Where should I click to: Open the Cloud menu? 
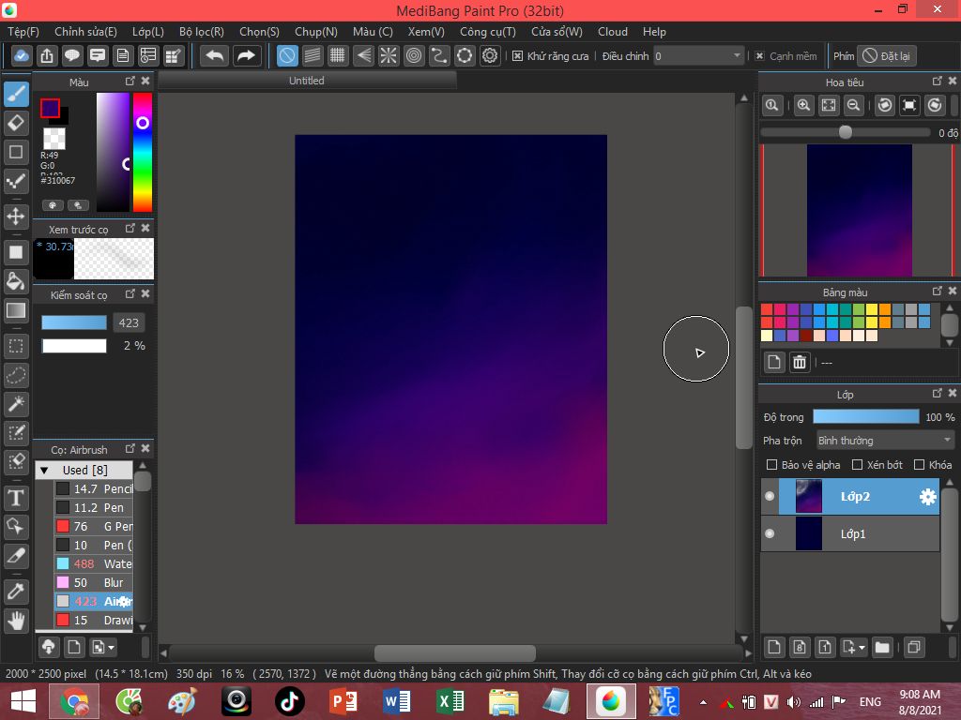[613, 32]
